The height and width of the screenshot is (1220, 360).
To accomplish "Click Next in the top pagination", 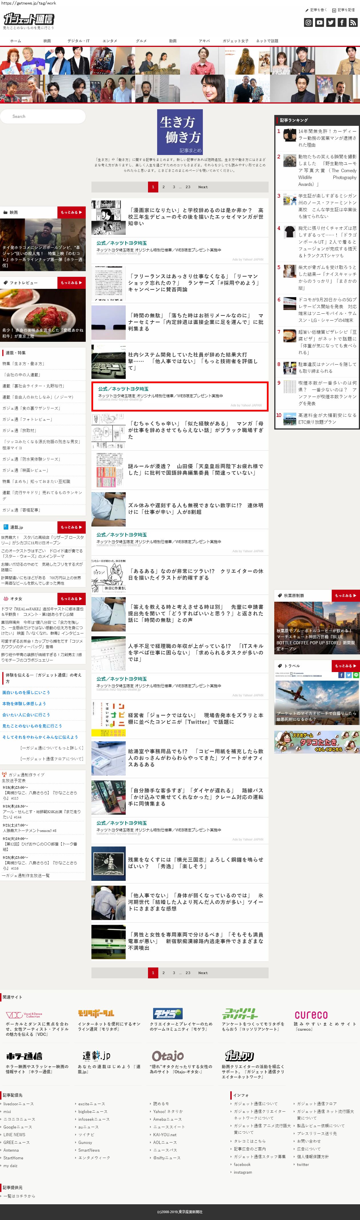I will (203, 186).
